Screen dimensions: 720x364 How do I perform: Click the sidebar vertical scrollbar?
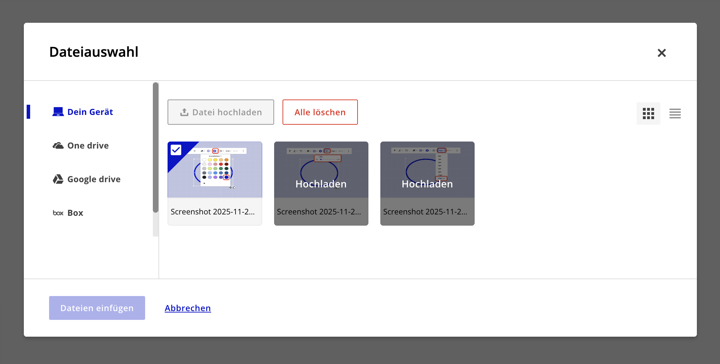click(156, 147)
